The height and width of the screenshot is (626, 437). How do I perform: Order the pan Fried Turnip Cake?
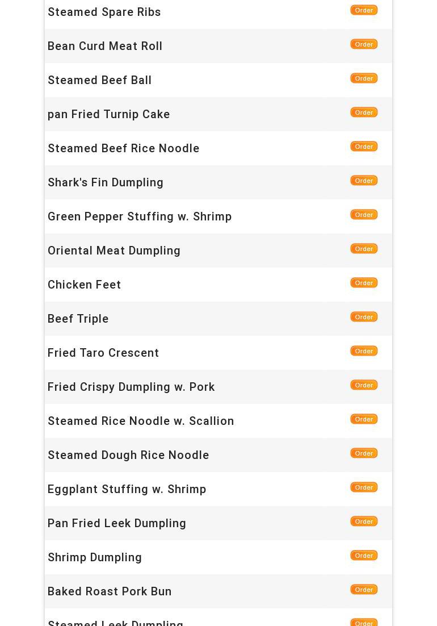click(x=364, y=112)
